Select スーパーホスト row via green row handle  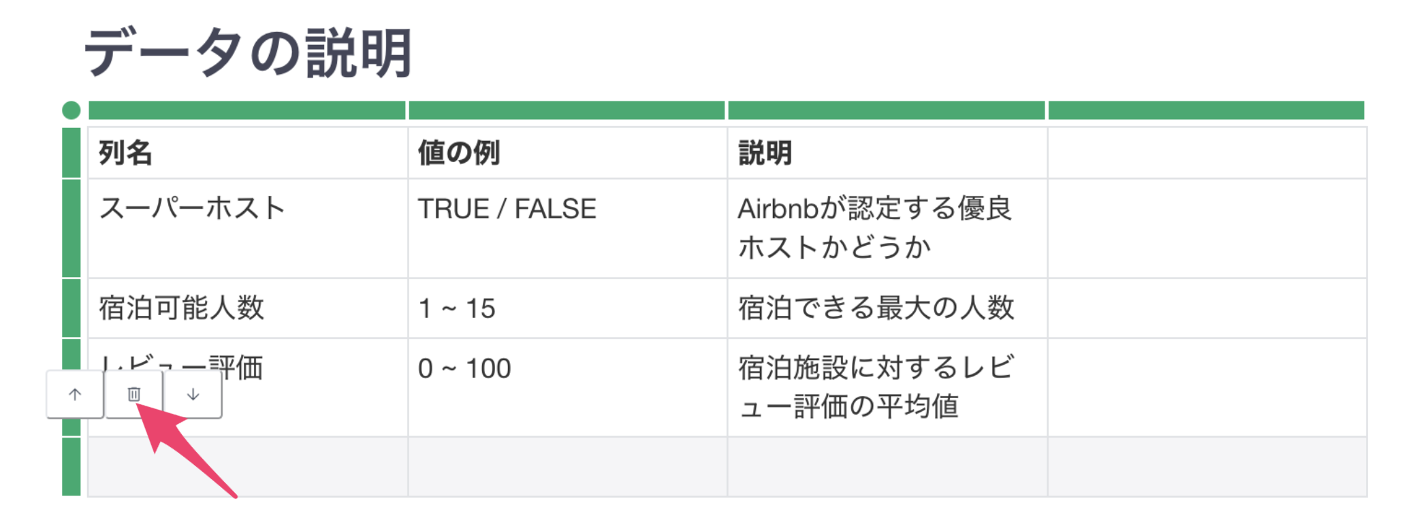click(x=71, y=229)
